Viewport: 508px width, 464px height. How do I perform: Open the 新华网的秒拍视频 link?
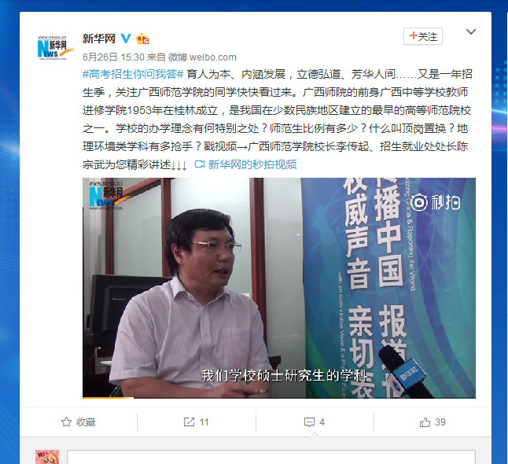click(x=252, y=164)
